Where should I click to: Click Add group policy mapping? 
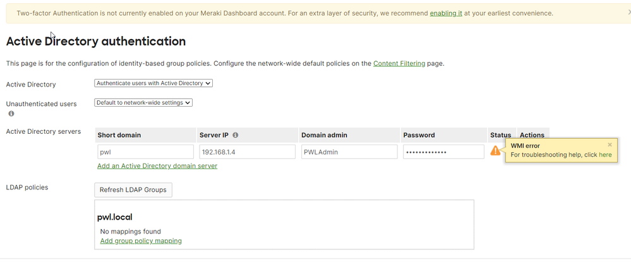141,240
